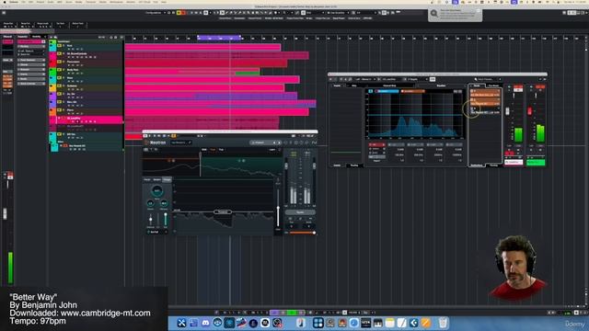Screen dimensions: 589x331
Task: Click the green play button in transport bar
Action: pyautogui.click(x=293, y=313)
